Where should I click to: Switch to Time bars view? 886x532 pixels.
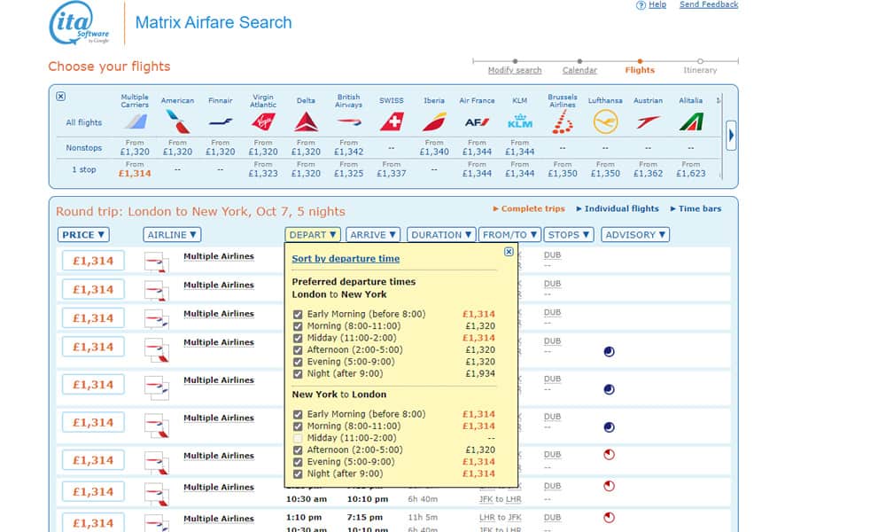click(x=700, y=208)
